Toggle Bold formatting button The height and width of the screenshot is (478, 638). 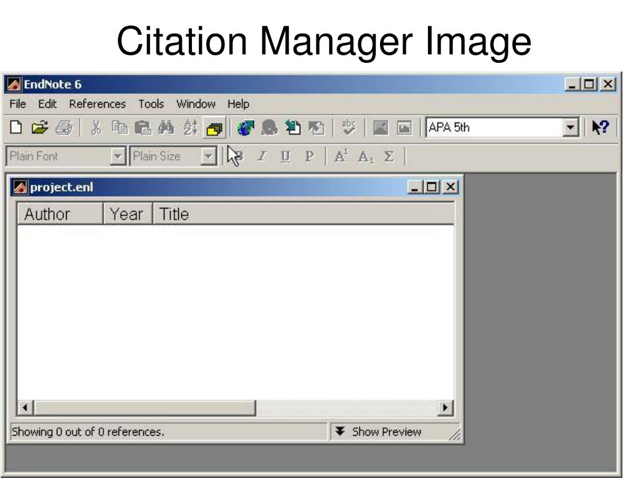238,156
